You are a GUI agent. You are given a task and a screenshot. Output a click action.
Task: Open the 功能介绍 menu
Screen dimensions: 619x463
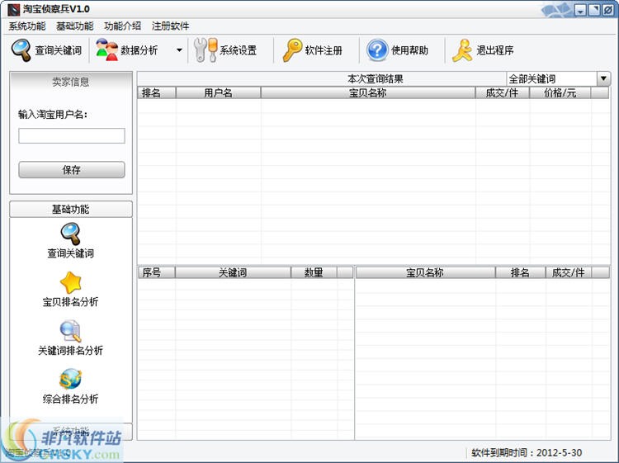pos(122,26)
